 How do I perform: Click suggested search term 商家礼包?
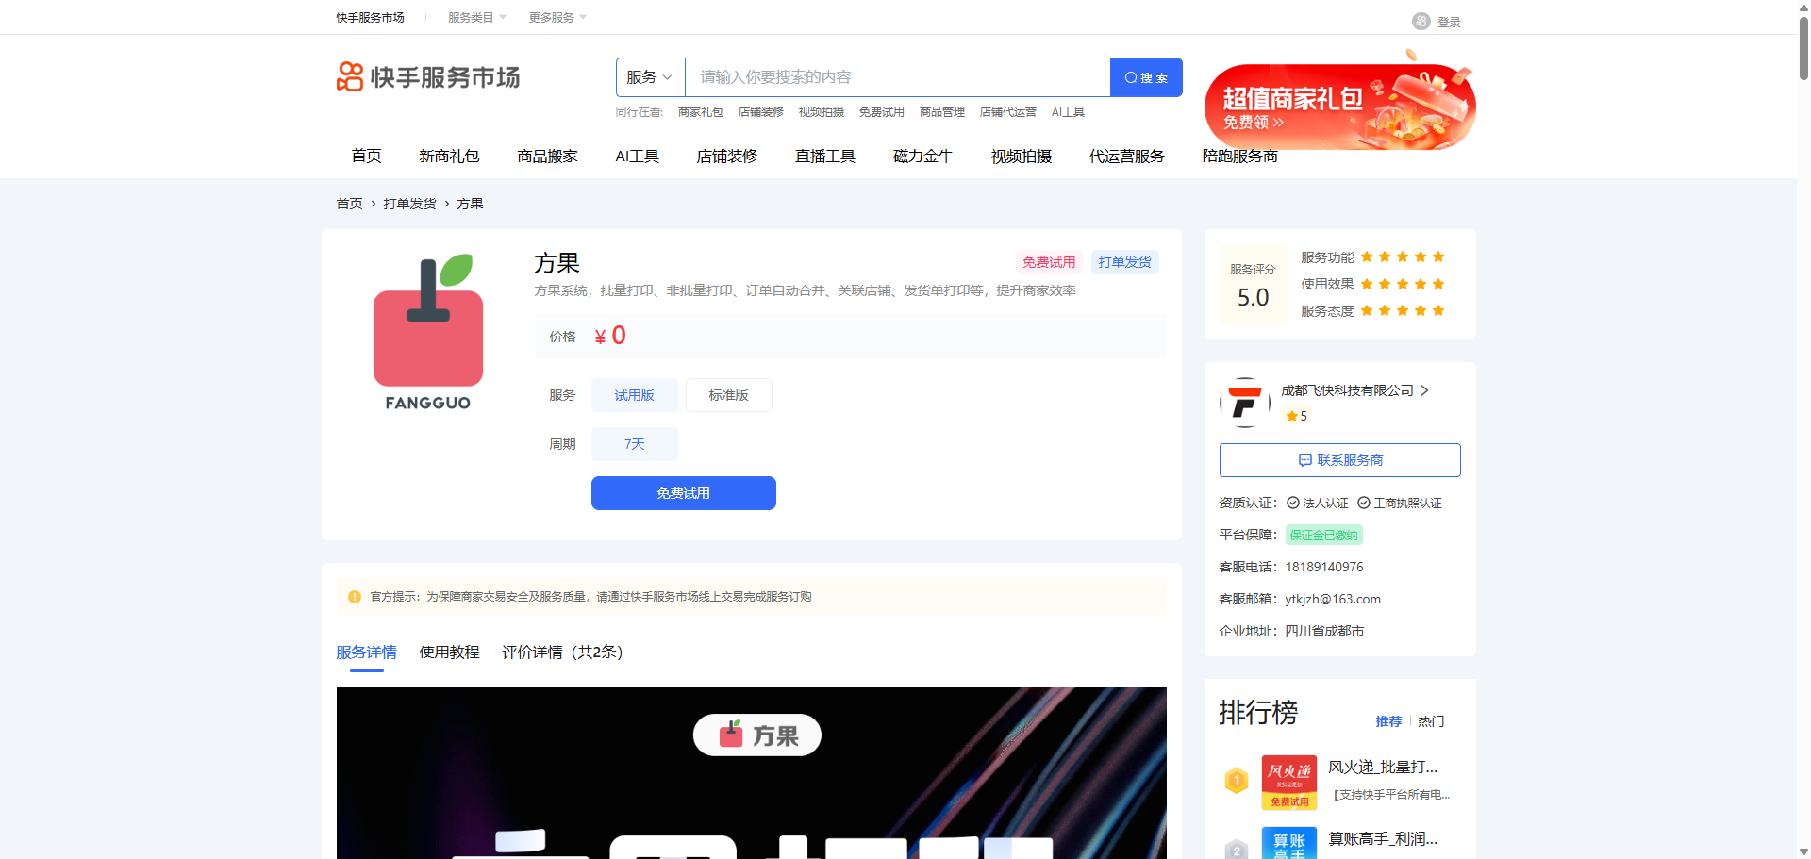tap(701, 112)
